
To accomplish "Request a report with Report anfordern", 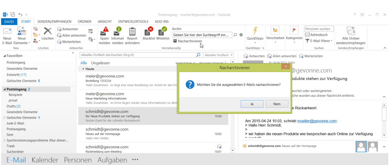I will pyautogui.click(x=132, y=36).
